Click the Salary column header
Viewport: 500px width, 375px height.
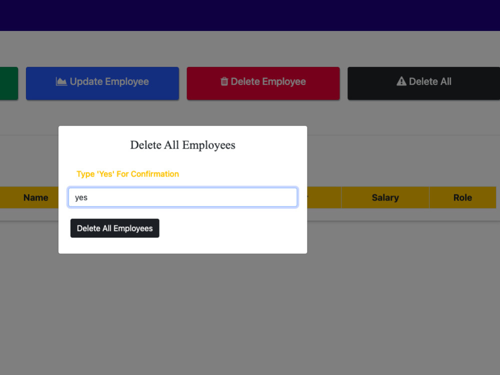pos(385,197)
